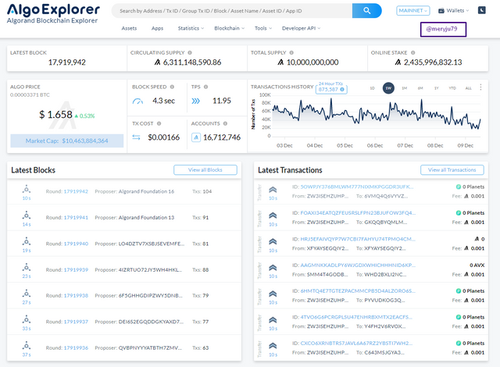Screen dimensions: 500x367
Task: Open the Assets page
Action: [129, 28]
